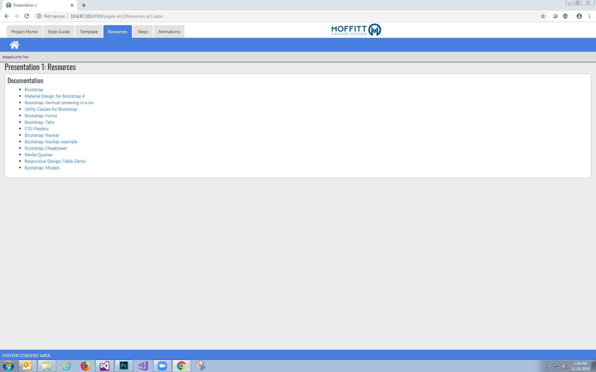The image size is (596, 372).
Task: Open Zoom from the taskbar
Action: [162, 366]
